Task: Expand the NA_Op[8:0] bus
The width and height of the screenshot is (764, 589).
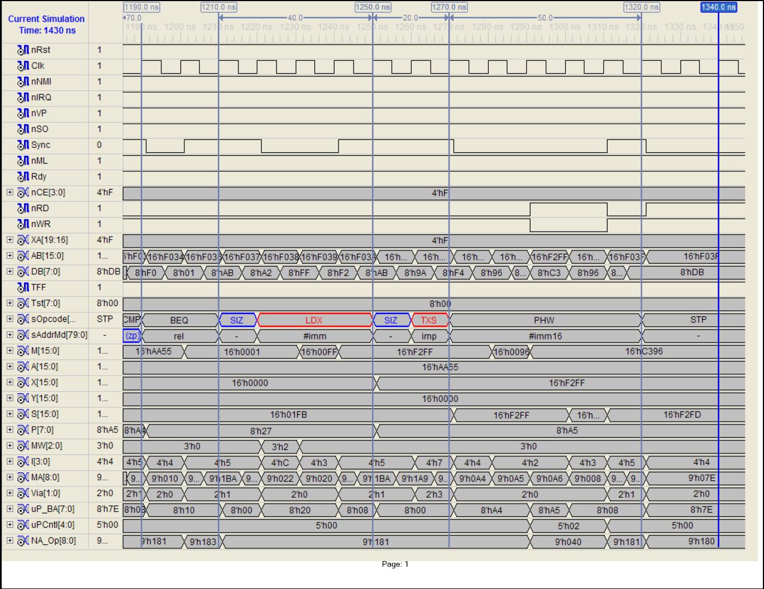Action: click(x=9, y=540)
